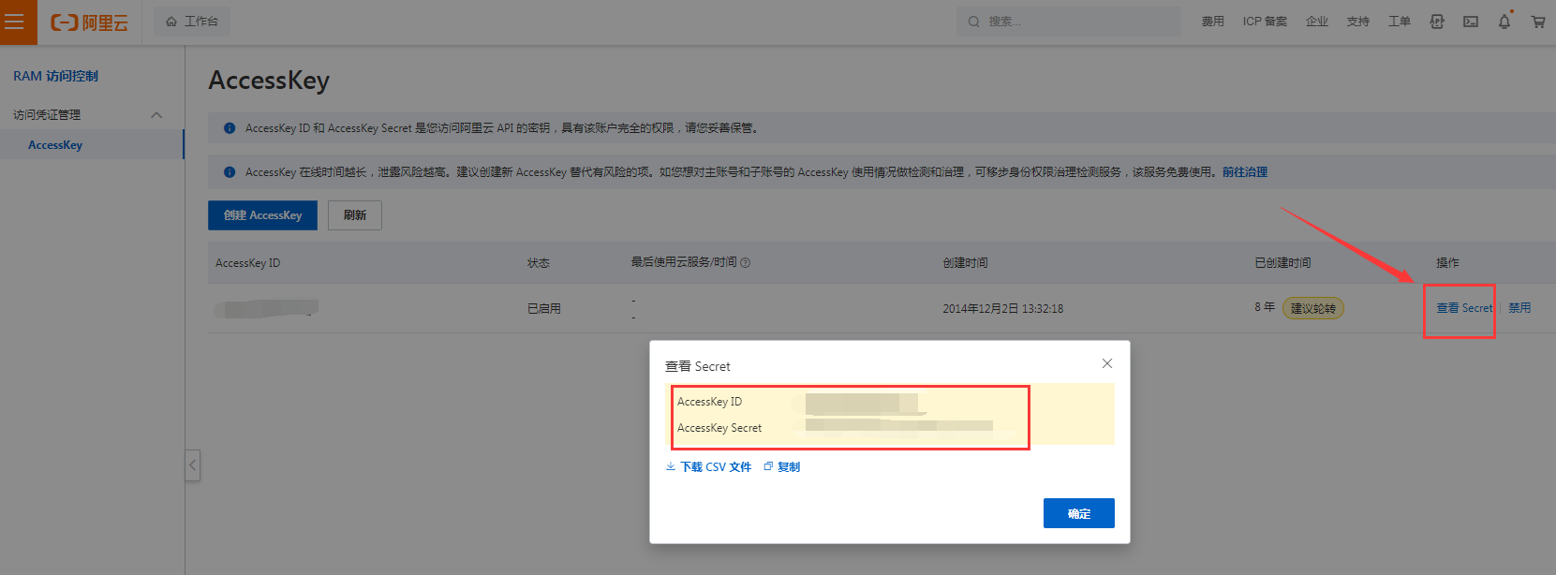Open the notifications bell
1556x575 pixels.
pyautogui.click(x=1504, y=21)
